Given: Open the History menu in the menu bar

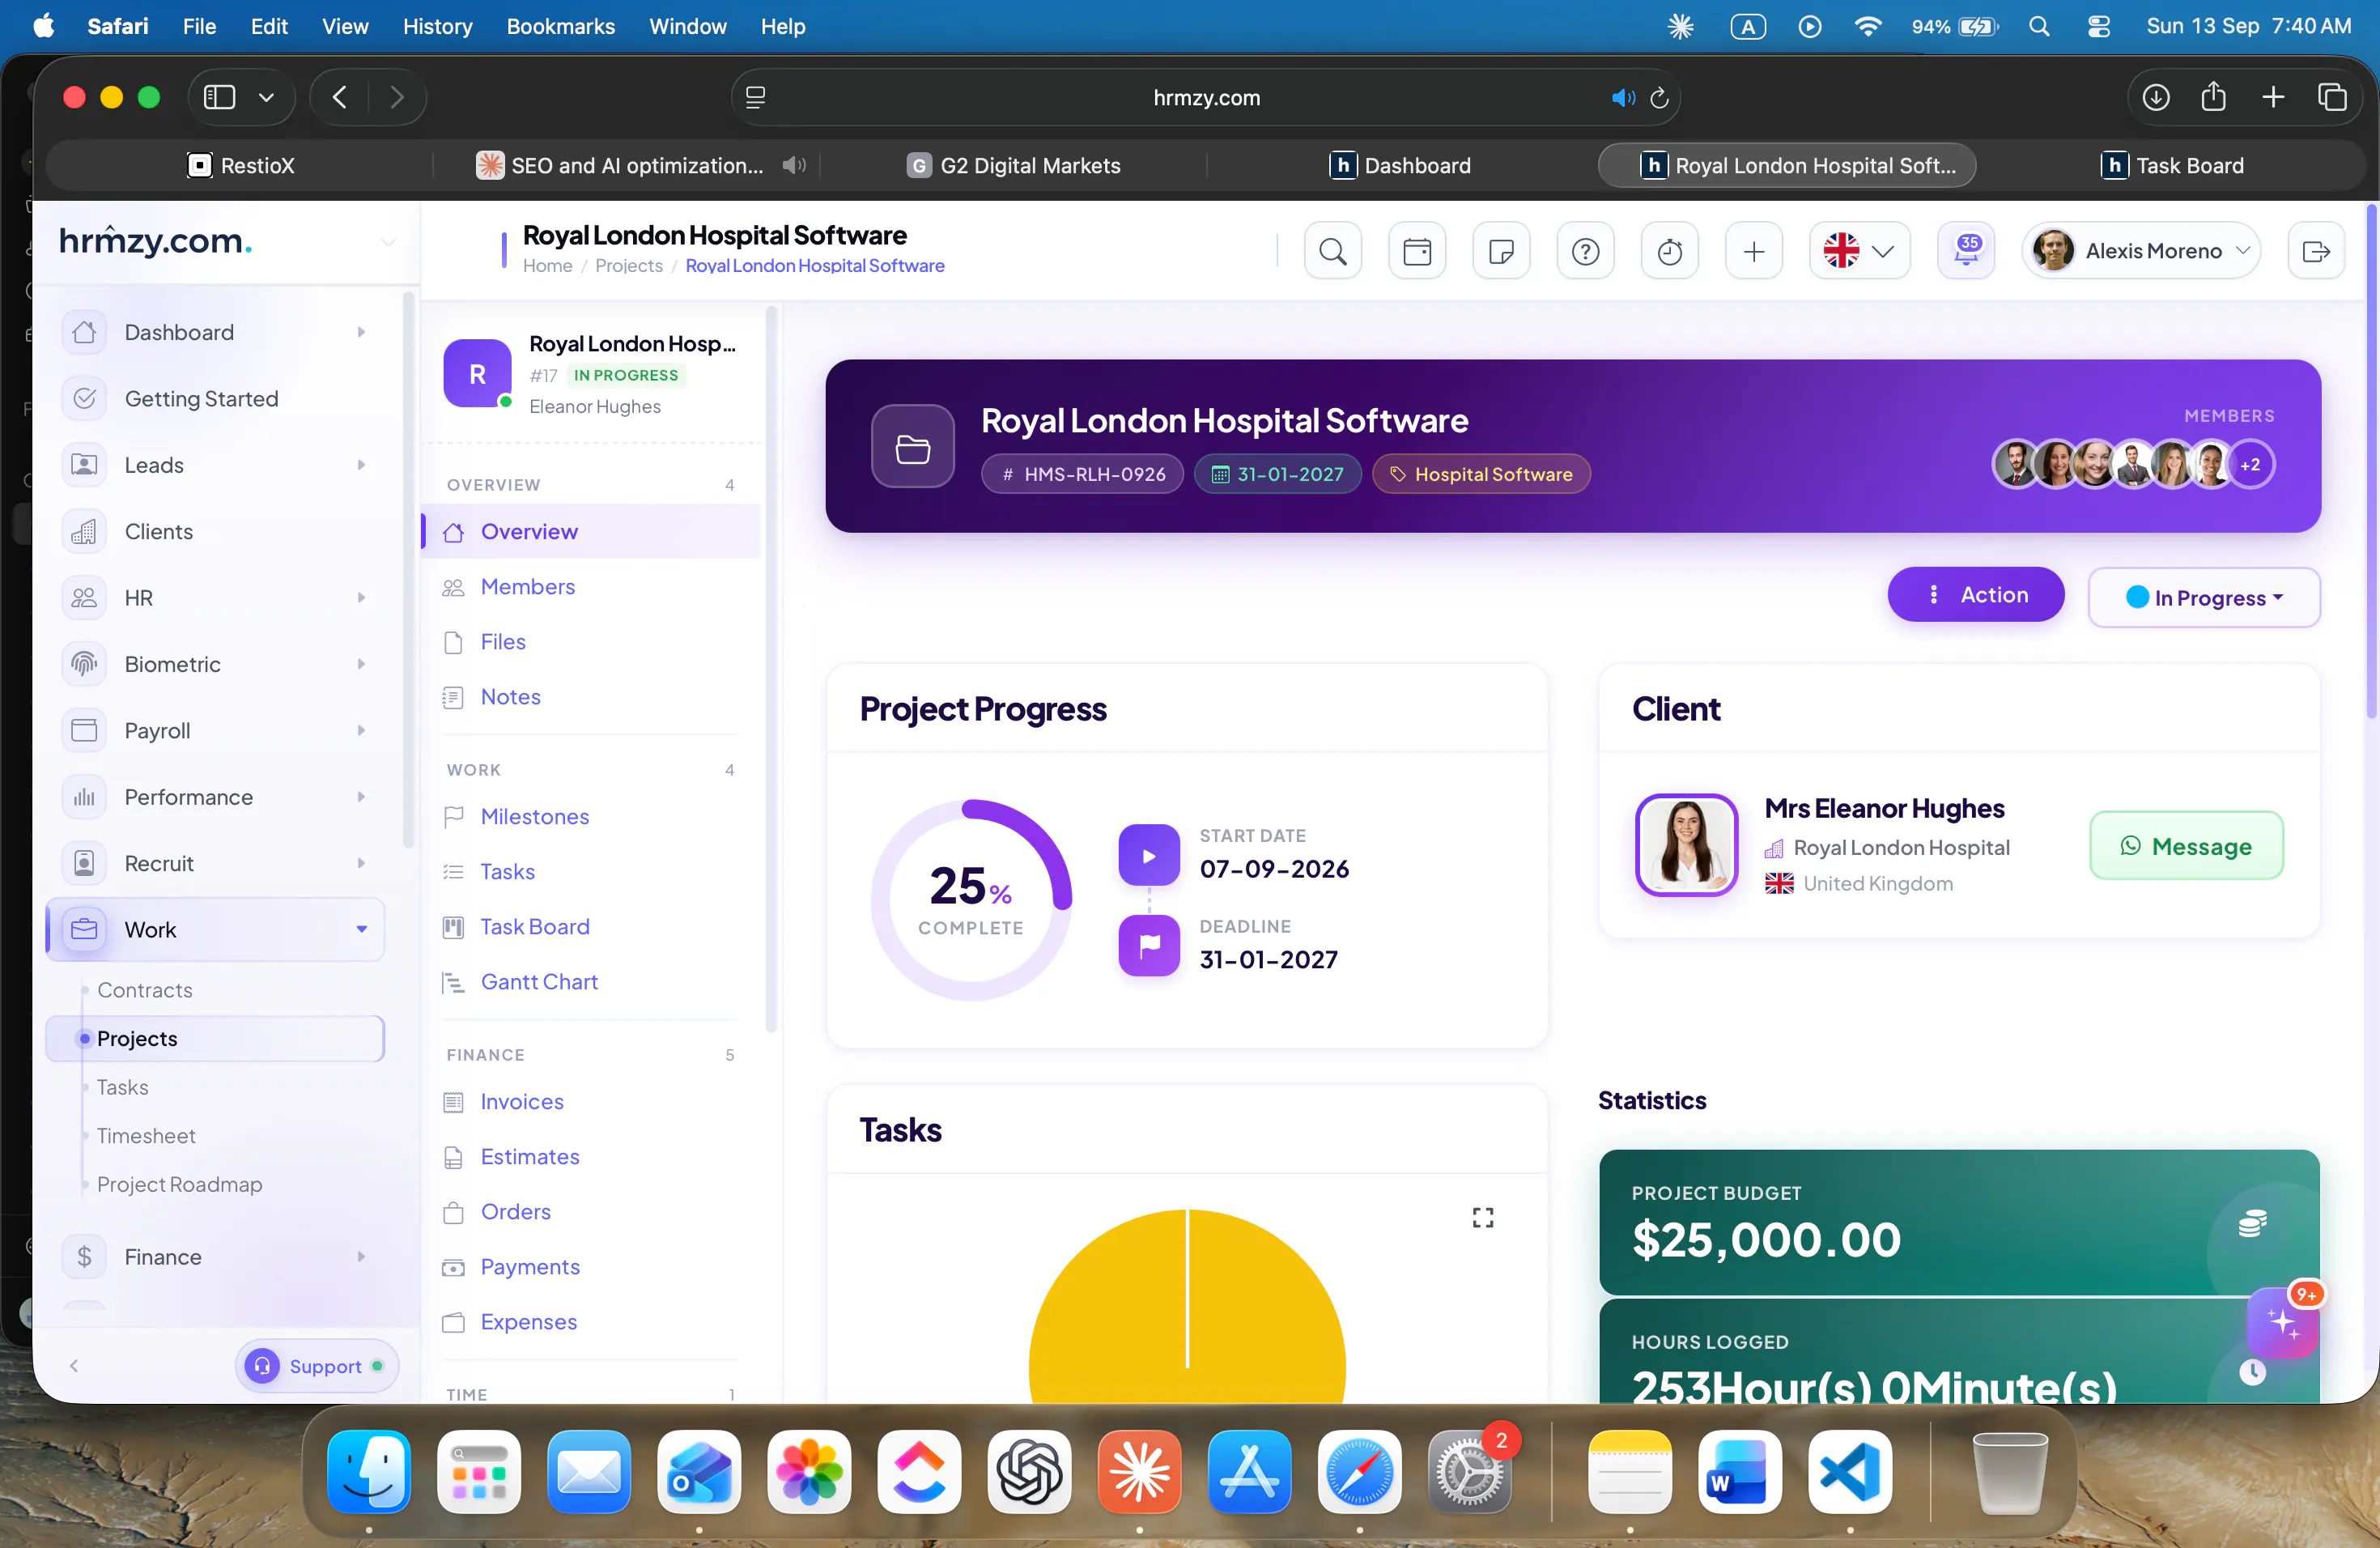Looking at the screenshot, I should pyautogui.click(x=437, y=26).
